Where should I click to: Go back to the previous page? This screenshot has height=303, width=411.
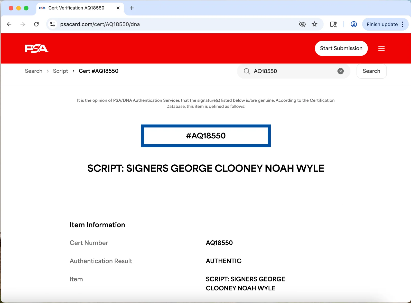[x=9, y=24]
